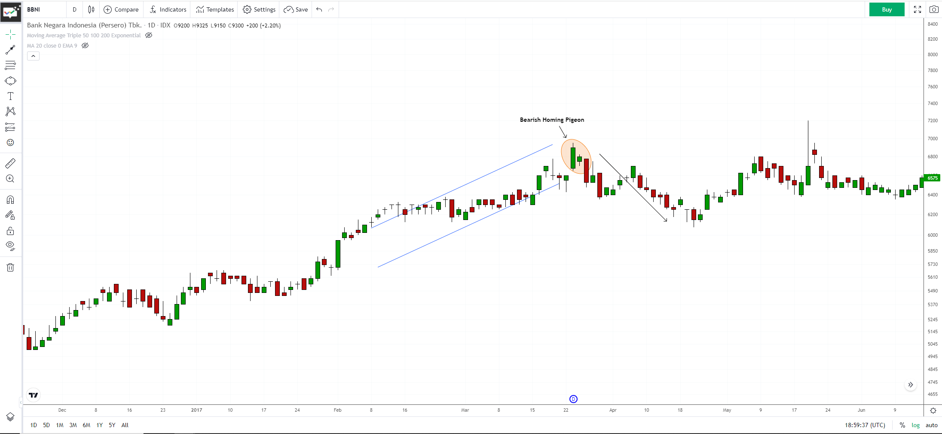This screenshot has width=942, height=434.
Task: Hide all drawings with eye icon
Action: [10, 246]
